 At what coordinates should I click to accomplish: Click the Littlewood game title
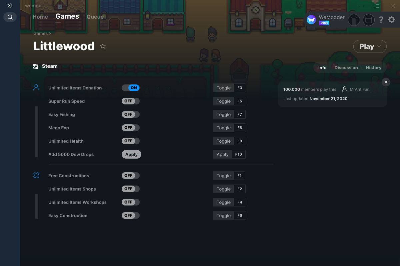coord(64,46)
